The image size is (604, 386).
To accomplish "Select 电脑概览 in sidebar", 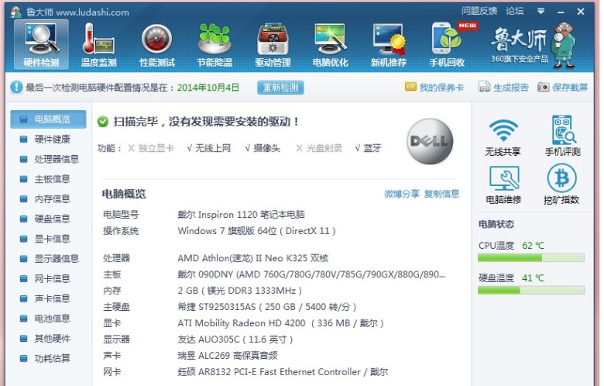I will 48,119.
